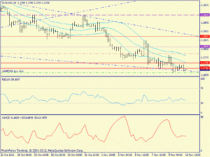Click the '5 Nov 04:00' time label
210x157 pixels.
125,155
